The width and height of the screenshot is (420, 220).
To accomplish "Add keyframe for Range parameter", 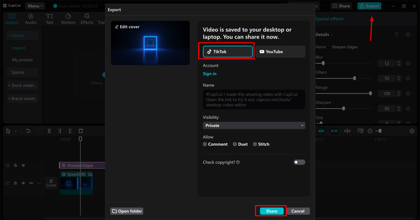I will pyautogui.click(x=408, y=93).
